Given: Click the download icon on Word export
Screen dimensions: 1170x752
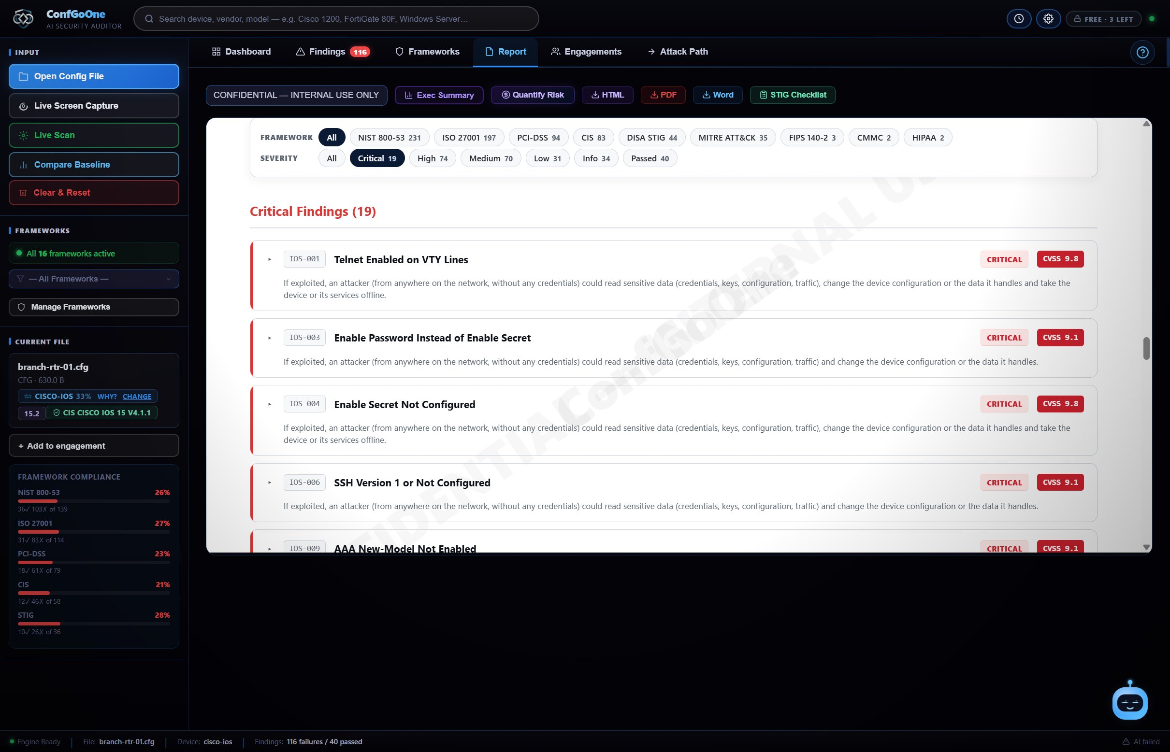Looking at the screenshot, I should click(x=706, y=95).
